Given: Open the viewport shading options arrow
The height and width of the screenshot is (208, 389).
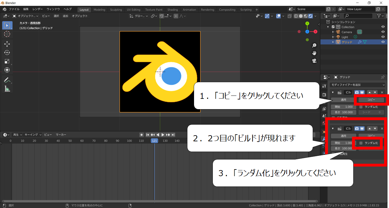Looking at the screenshot, I should click(316, 16).
